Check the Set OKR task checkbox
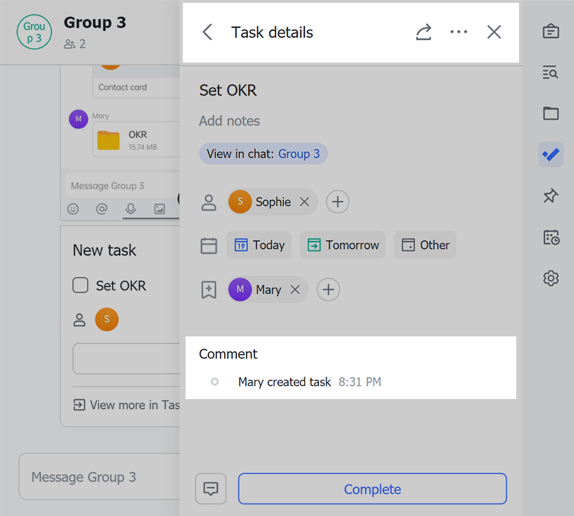 point(80,285)
